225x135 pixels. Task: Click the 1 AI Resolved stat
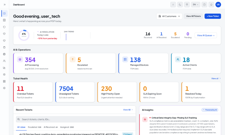tap(161, 35)
